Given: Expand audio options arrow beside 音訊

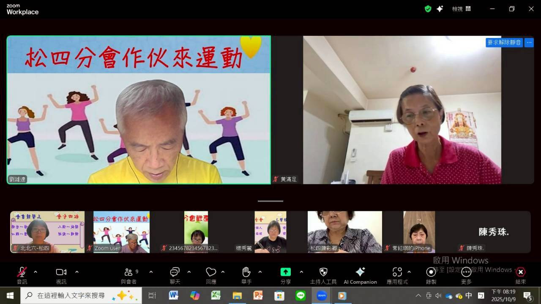Looking at the screenshot, I should pyautogui.click(x=36, y=272).
